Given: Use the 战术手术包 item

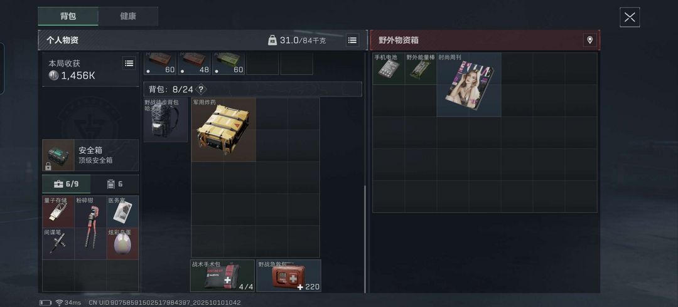Looking at the screenshot, I should click(222, 276).
